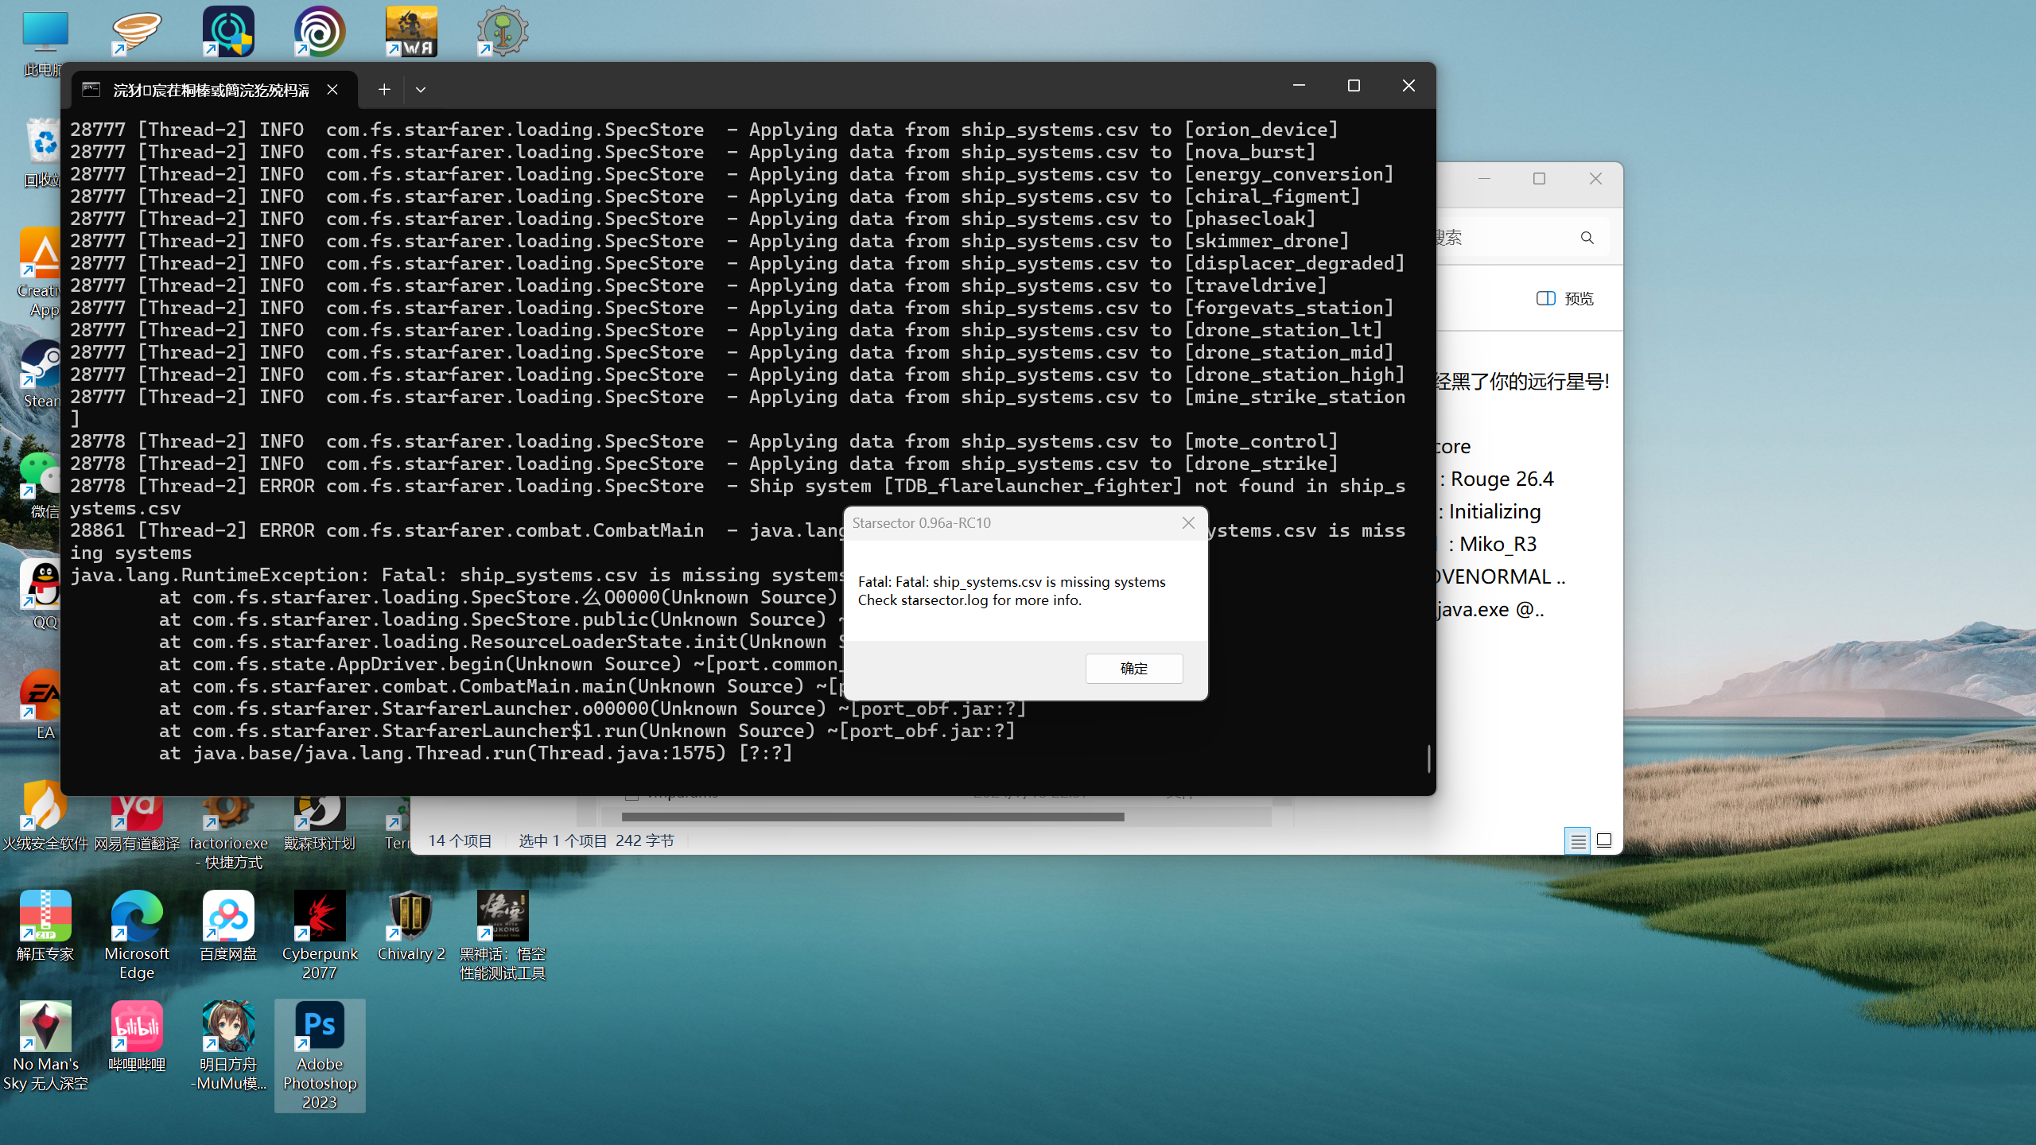Close the Starsector error dialog
2036x1145 pixels.
pyautogui.click(x=1188, y=522)
